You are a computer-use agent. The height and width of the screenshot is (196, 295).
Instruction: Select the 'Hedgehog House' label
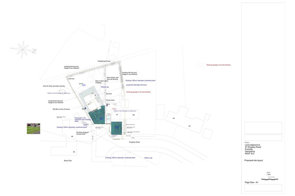pyautogui.click(x=104, y=61)
